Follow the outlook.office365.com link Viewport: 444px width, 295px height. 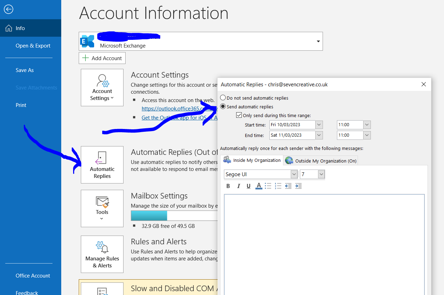[179, 109]
